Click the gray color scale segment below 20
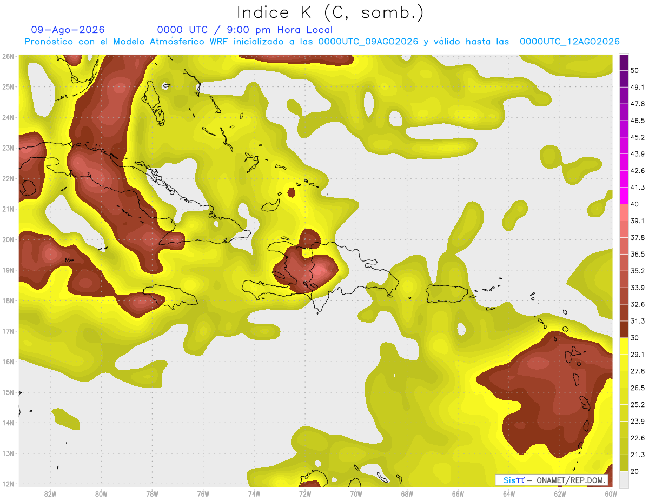Viewport: 649px width, 501px height. coord(624,479)
